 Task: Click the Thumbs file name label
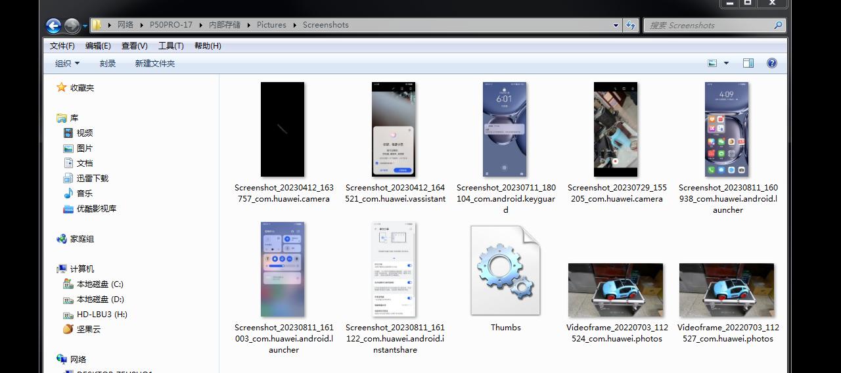(506, 328)
